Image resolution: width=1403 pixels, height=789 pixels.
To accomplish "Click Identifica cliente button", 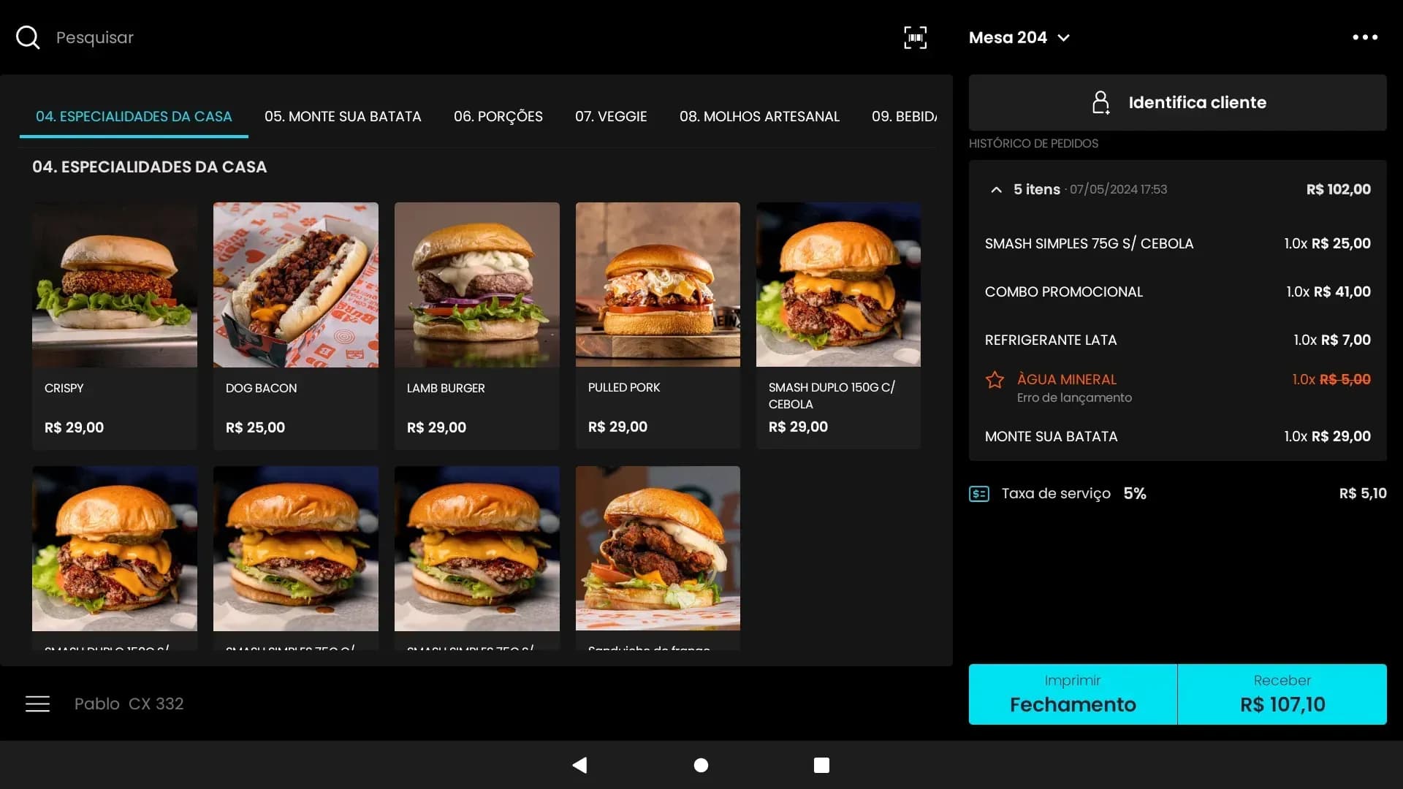I will (1177, 102).
